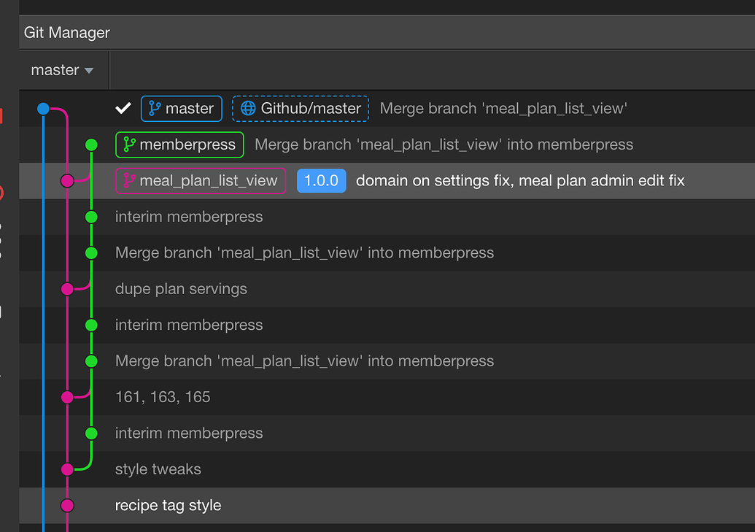Click the pink node beside dupe plan servings

click(x=67, y=289)
